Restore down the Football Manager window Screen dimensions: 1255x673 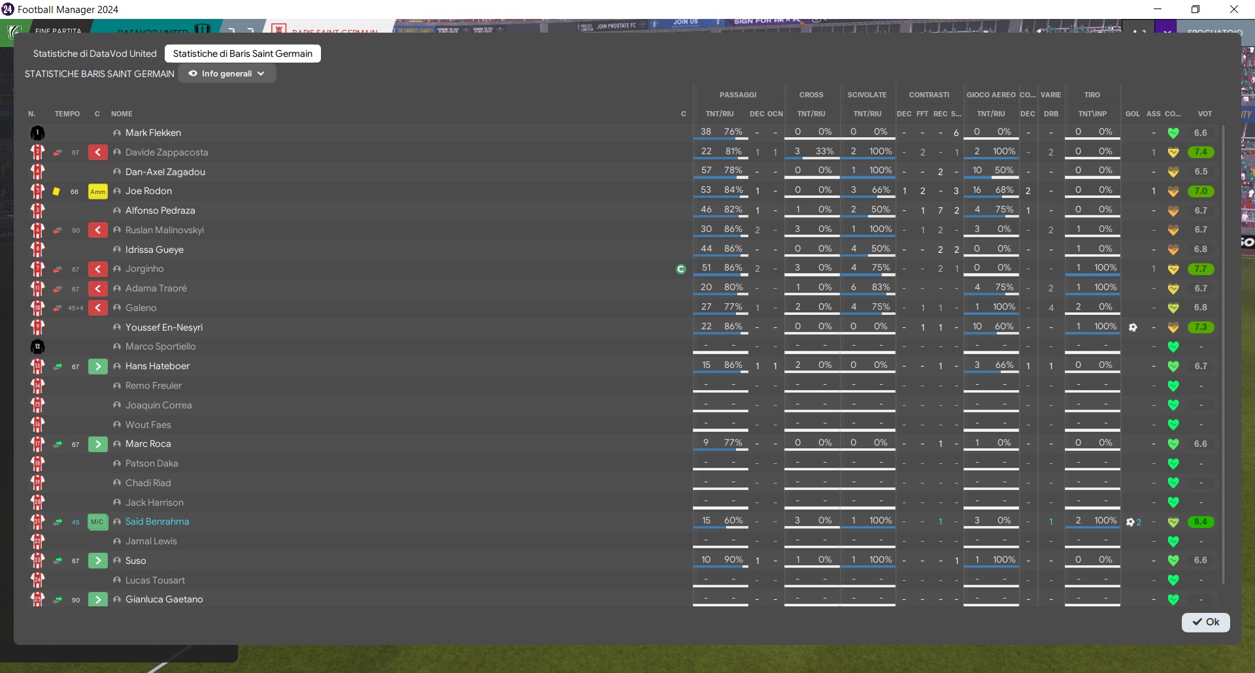click(x=1196, y=9)
